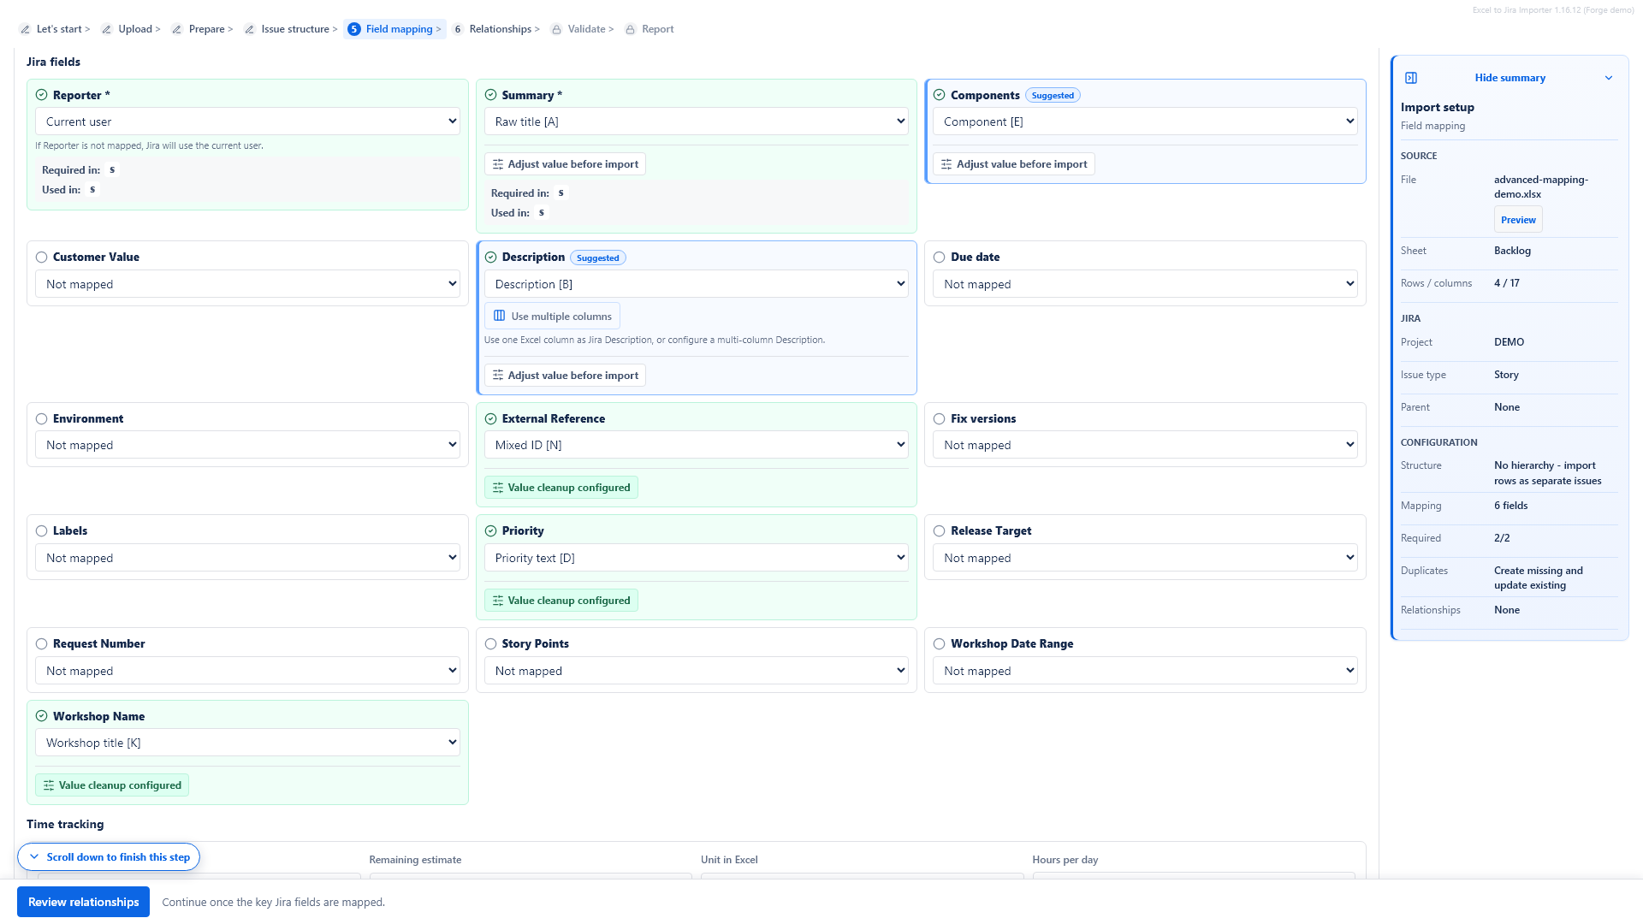Click chevron icon in Scroll down hint
The height and width of the screenshot is (924, 1643).
point(34,856)
